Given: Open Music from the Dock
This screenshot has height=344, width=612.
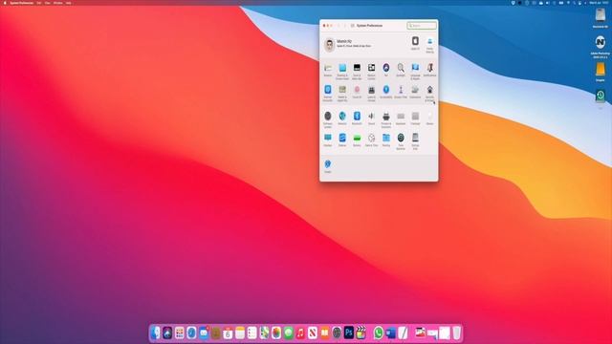Looking at the screenshot, I should pos(300,333).
